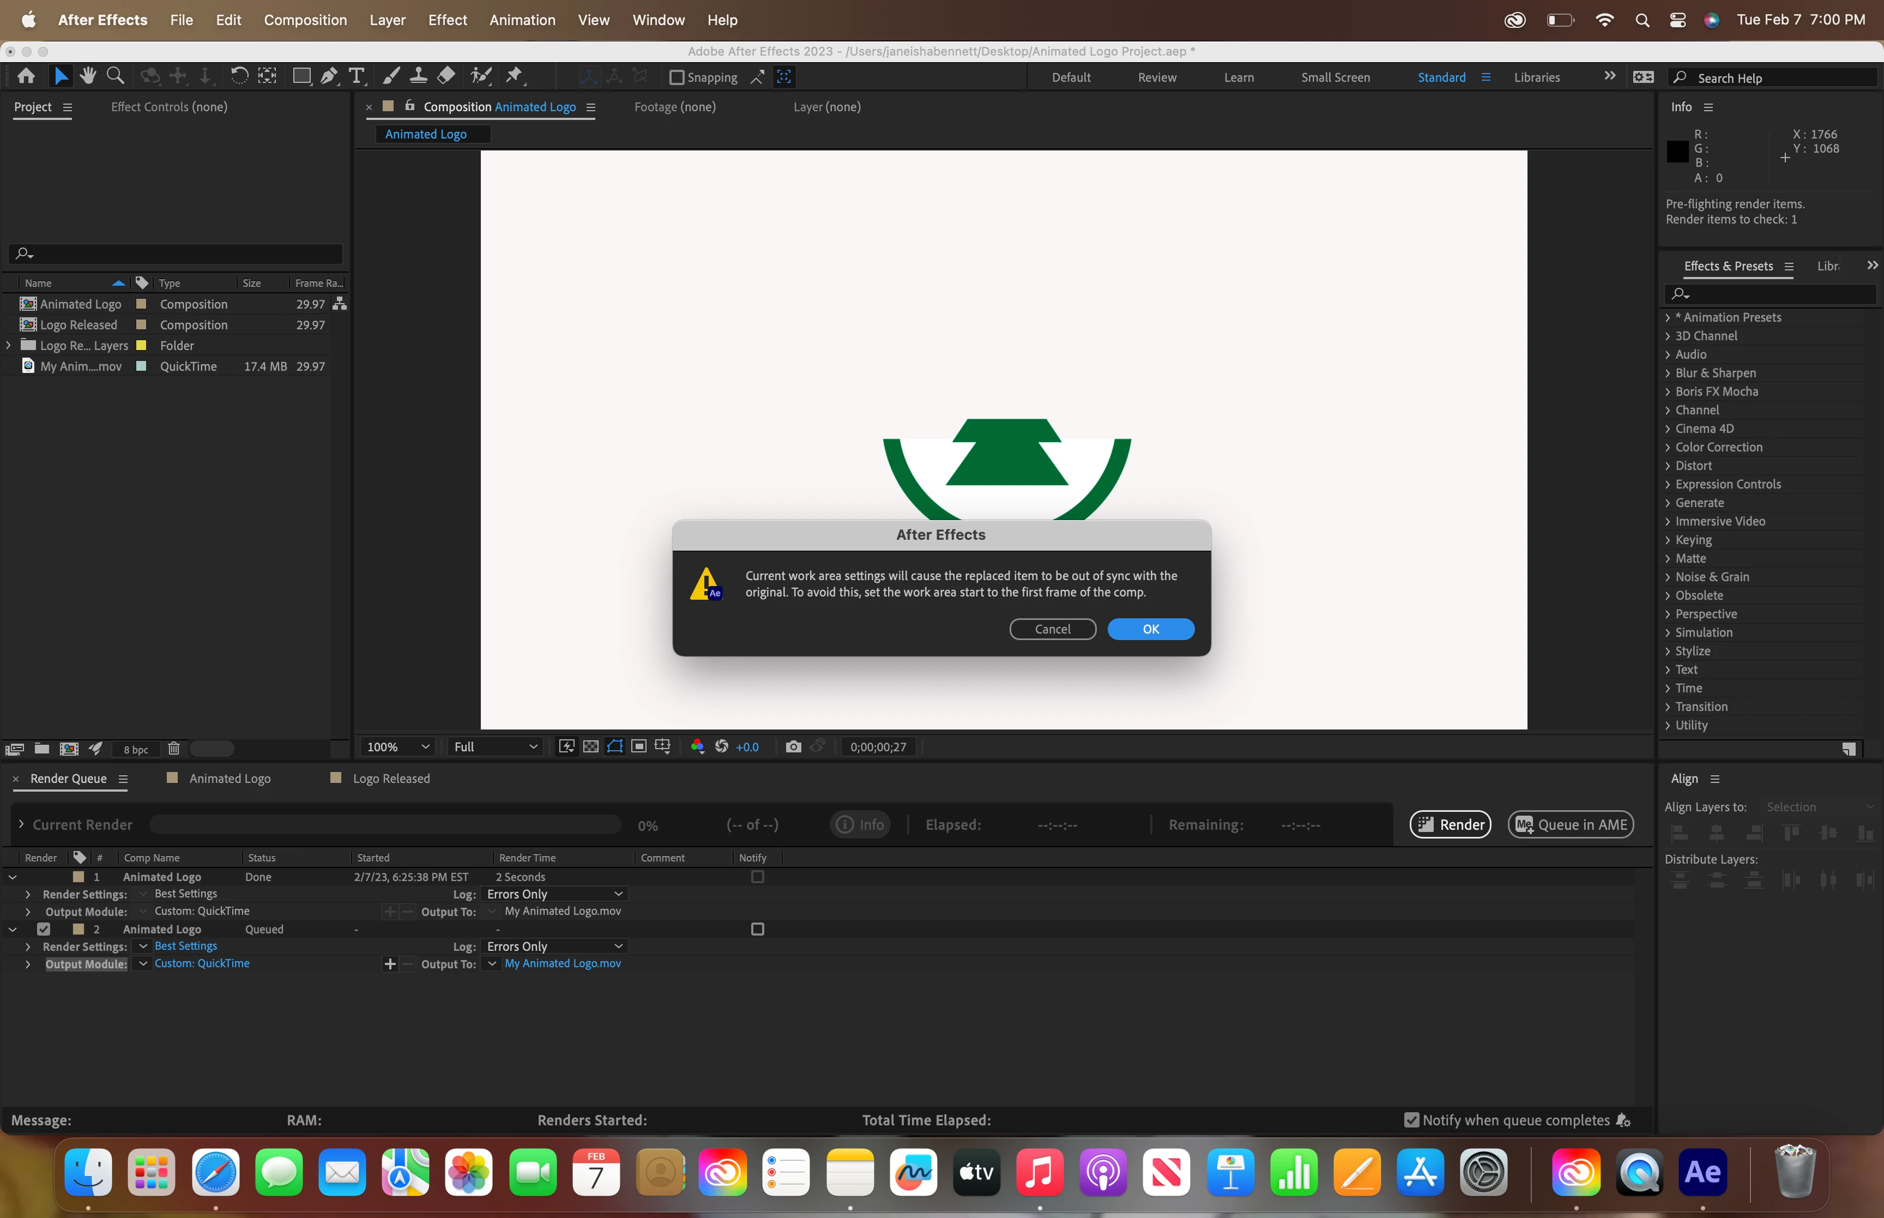The height and width of the screenshot is (1218, 1884).
Task: Uncheck Notify when queue completes
Action: 1411,1120
